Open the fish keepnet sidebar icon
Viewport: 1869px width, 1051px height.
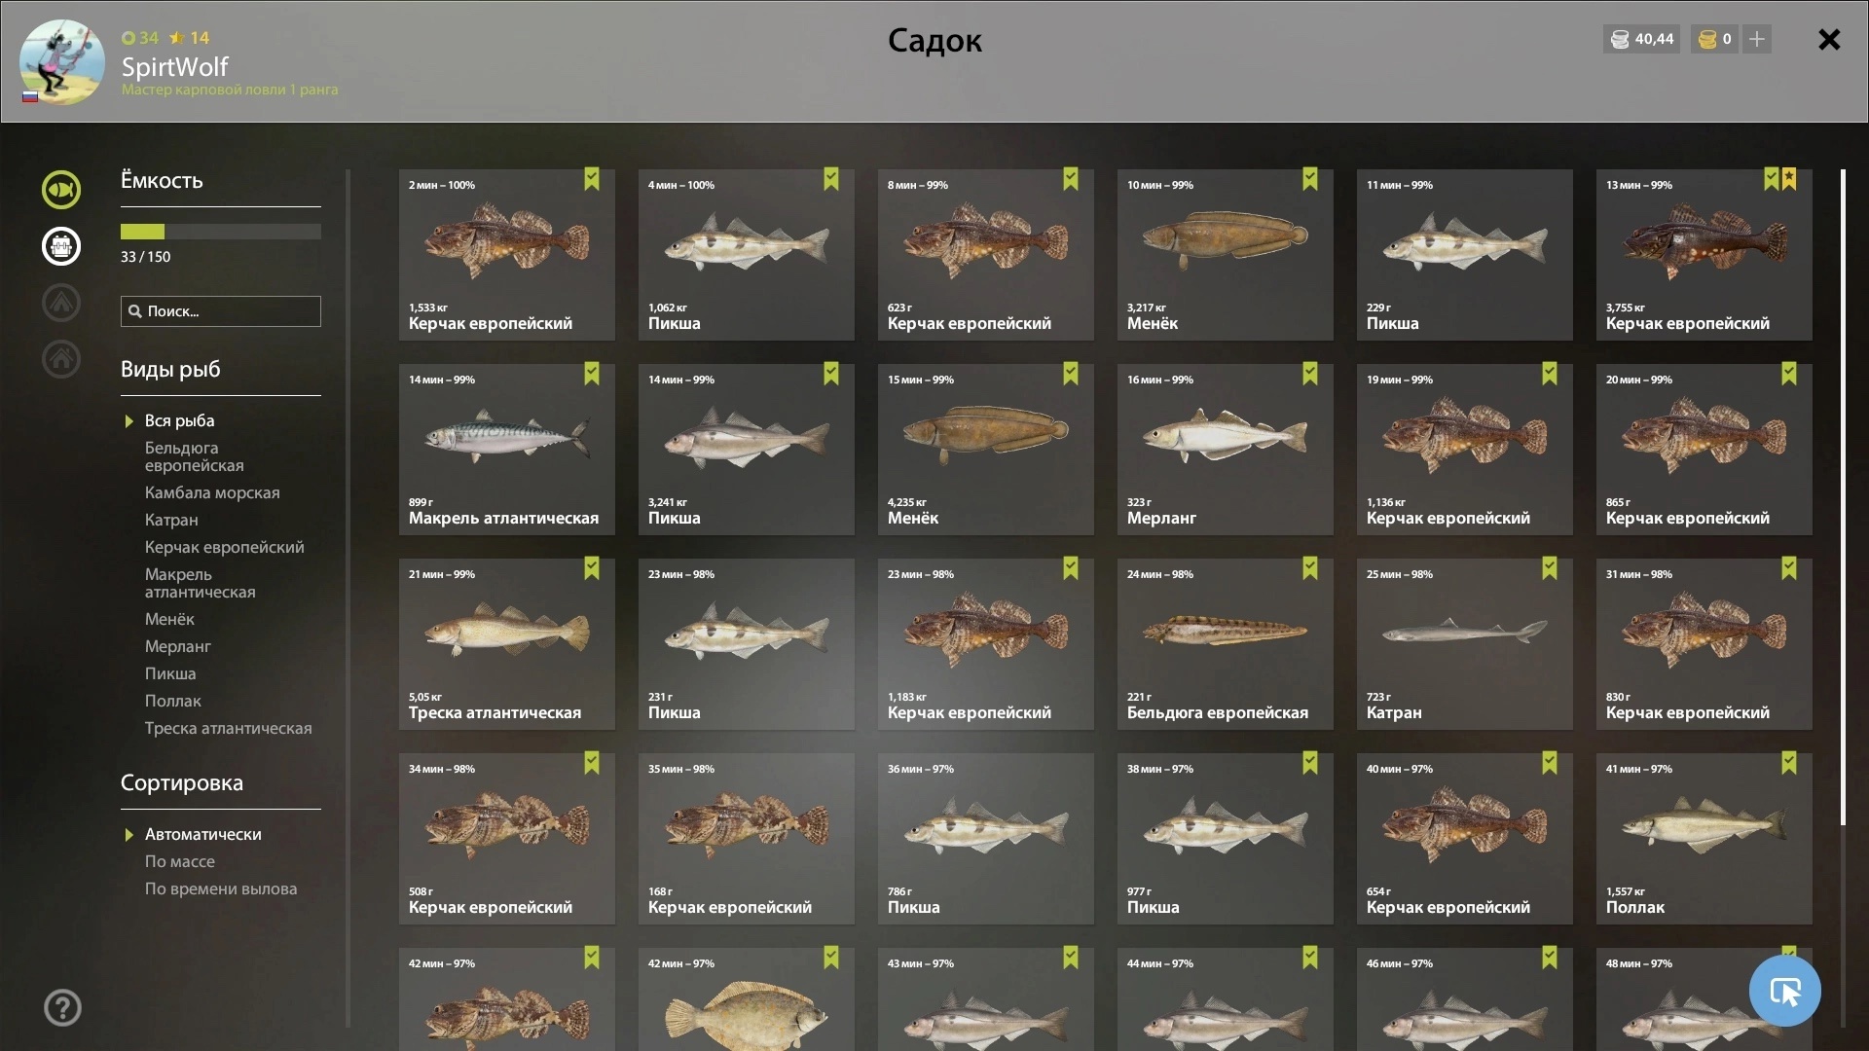[x=60, y=190]
